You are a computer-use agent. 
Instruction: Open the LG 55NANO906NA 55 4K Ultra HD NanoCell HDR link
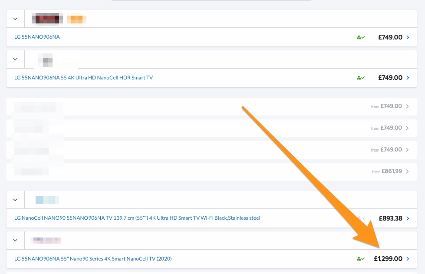tap(83, 78)
